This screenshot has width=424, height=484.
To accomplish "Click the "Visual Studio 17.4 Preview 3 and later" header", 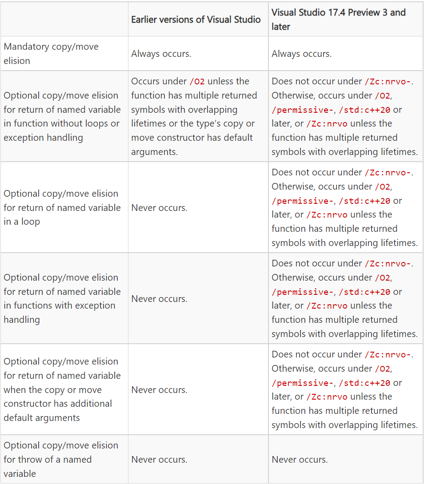I will tap(338, 20).
